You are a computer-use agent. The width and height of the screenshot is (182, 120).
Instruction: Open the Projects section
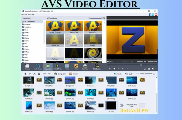27,67
